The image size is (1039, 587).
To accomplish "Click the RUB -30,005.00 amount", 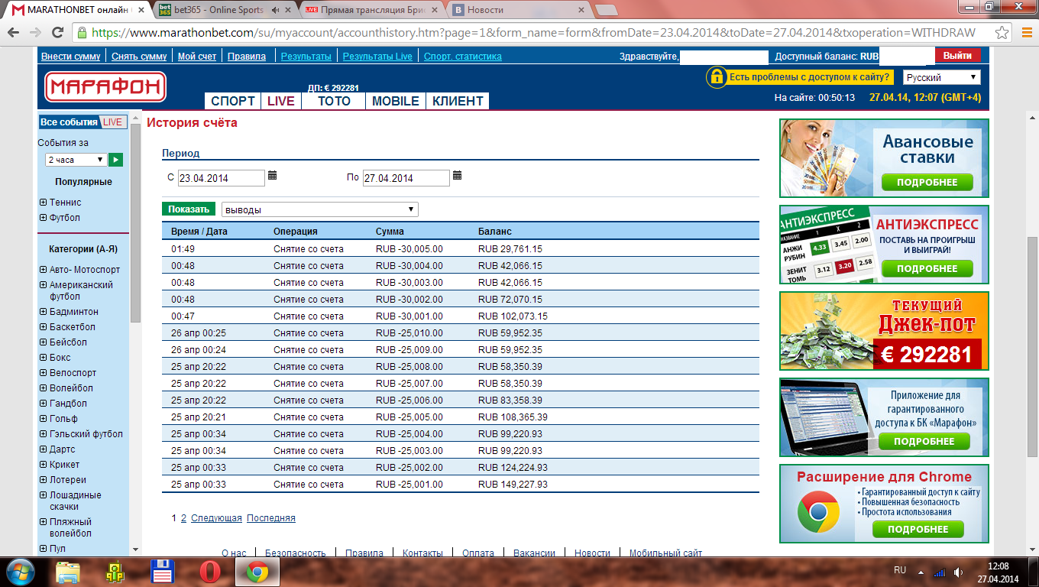I will [x=409, y=249].
